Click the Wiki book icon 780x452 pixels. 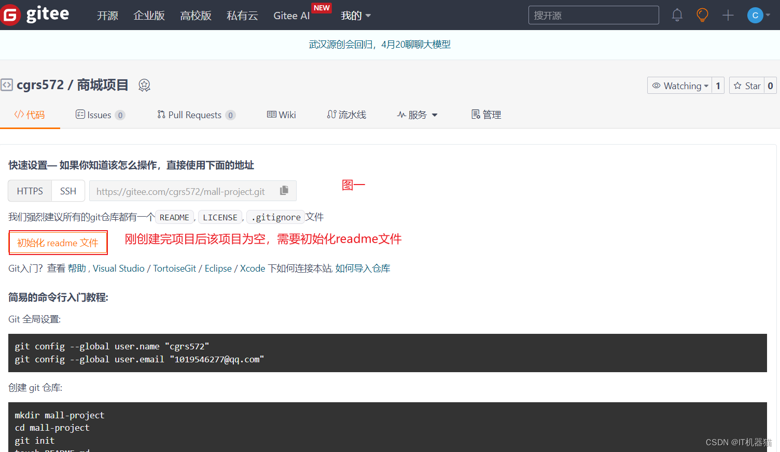(271, 114)
